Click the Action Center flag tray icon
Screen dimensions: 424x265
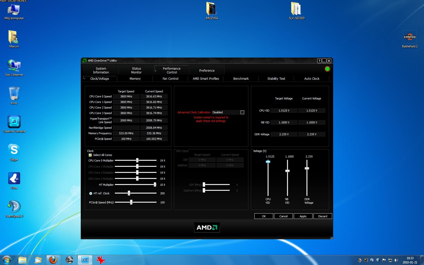[x=384, y=260]
